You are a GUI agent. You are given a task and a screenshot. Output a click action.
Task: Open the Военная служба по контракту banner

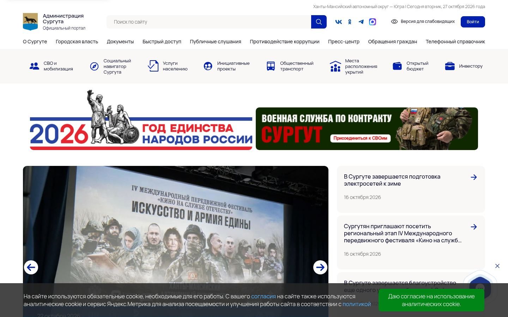pos(367,129)
